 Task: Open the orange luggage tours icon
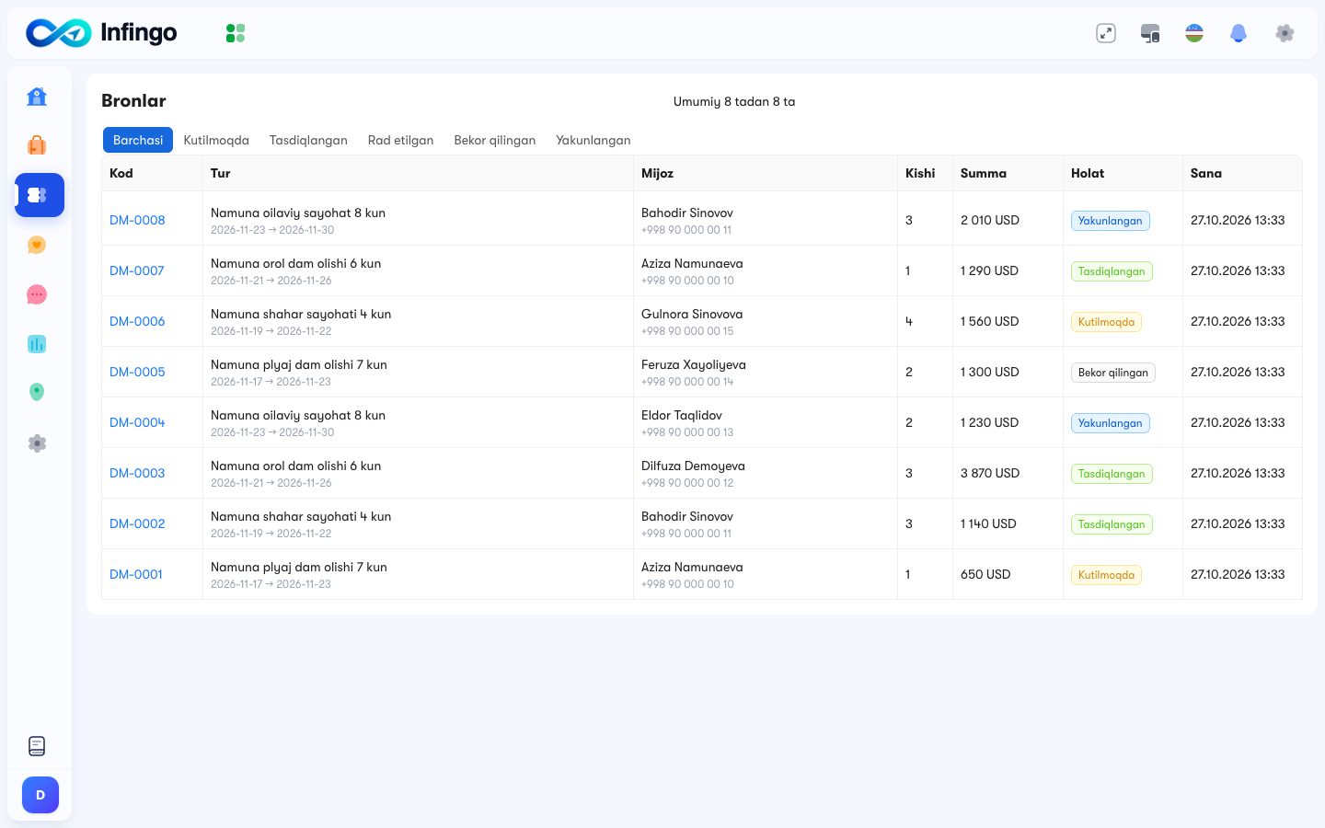(x=37, y=145)
